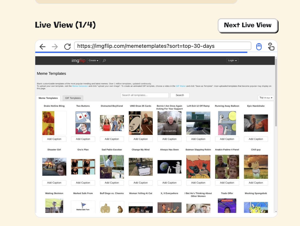Select the mouse control mode icon
300x226 pixels.
[x=259, y=47]
